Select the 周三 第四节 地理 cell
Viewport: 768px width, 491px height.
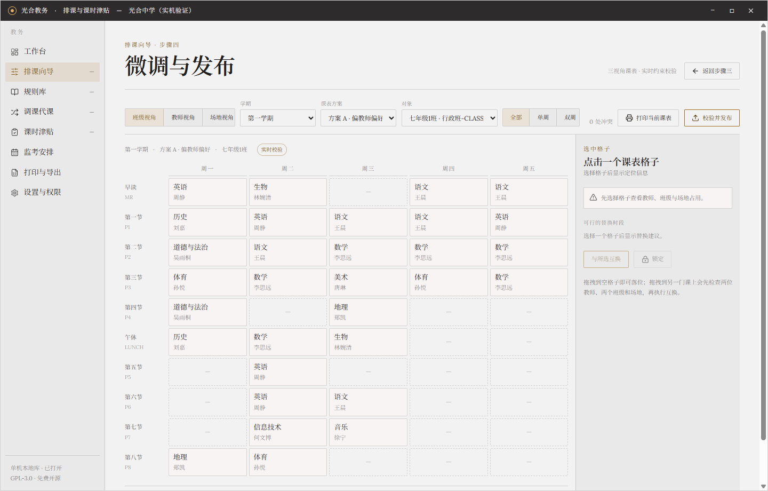click(369, 312)
